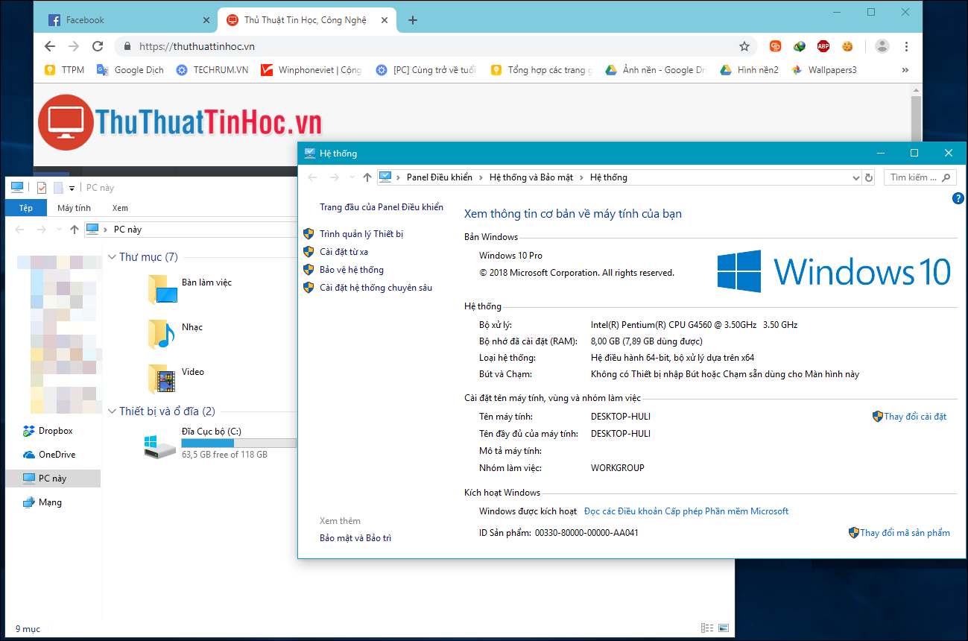The image size is (968, 641).
Task: Click Hệ thống và Bảo mật breadcrumb
Action: coord(531,177)
